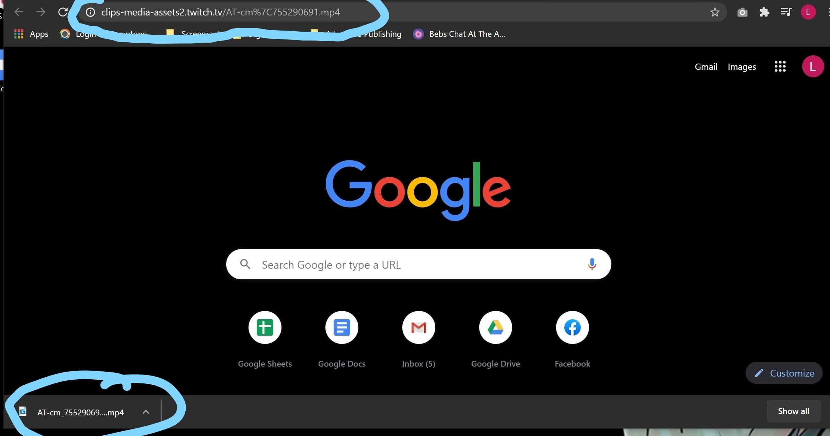Screen dimensions: 830x436
Task: Click the Gmail link in top right
Action: [706, 66]
